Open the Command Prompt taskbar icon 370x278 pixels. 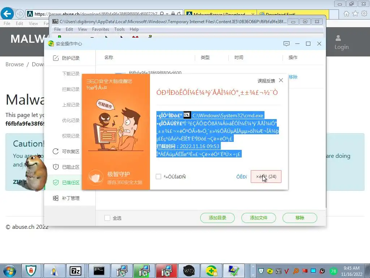(x=99, y=271)
